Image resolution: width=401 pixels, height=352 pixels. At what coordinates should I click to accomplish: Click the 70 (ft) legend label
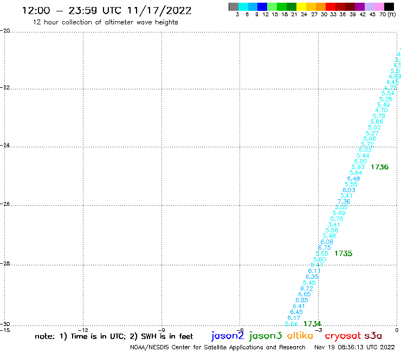[387, 15]
